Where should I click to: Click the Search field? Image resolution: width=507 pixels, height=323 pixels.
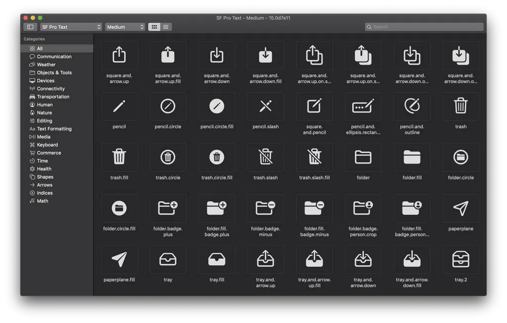424,27
